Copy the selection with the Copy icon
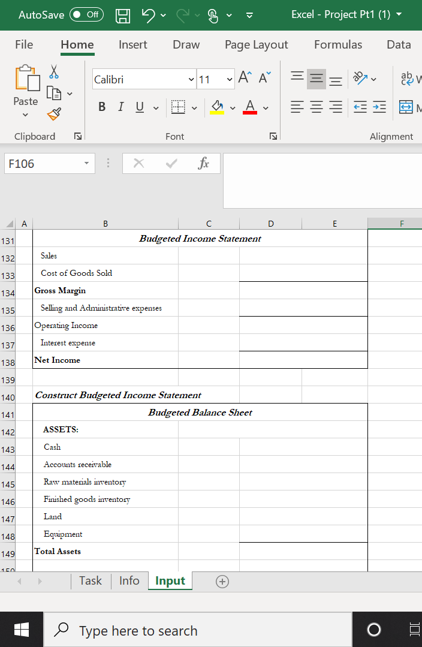This screenshot has width=422, height=647. pos(53,93)
